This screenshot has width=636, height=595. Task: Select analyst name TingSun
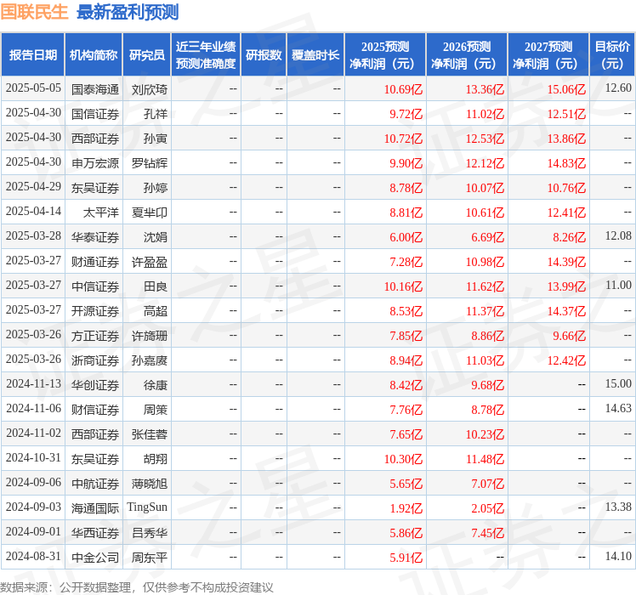(x=147, y=507)
